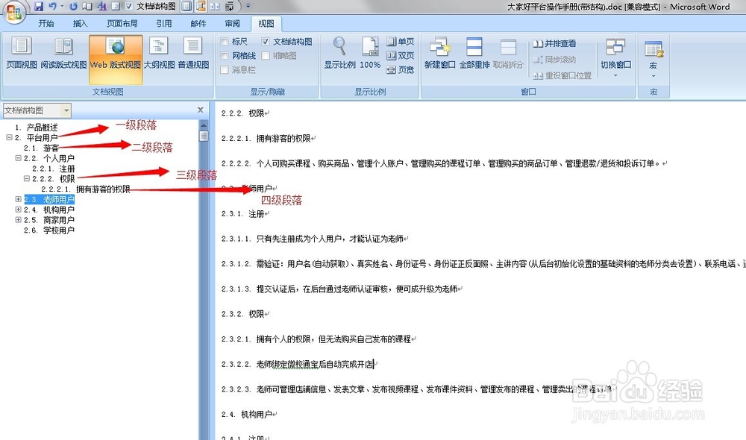Image resolution: width=746 pixels, height=440 pixels.
Task: Collapse the 2.2. 个人用户 node
Action: click(x=18, y=157)
